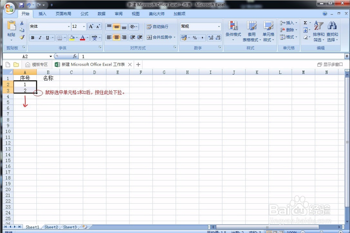The width and height of the screenshot is (350, 233).
Task: Expand the formula bar
Action: tap(346, 56)
